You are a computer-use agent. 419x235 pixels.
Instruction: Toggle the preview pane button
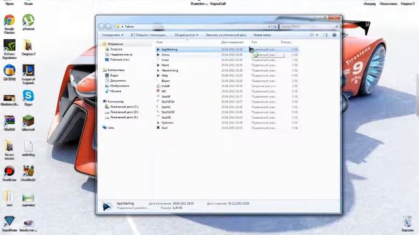coord(325,35)
